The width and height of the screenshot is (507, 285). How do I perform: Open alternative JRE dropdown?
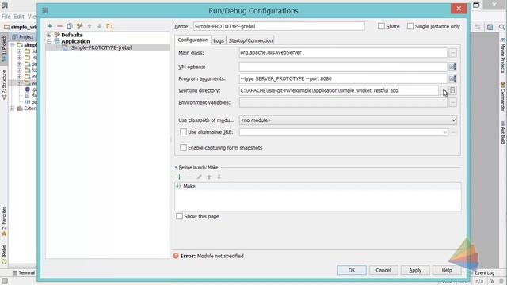pyautogui.click(x=444, y=132)
